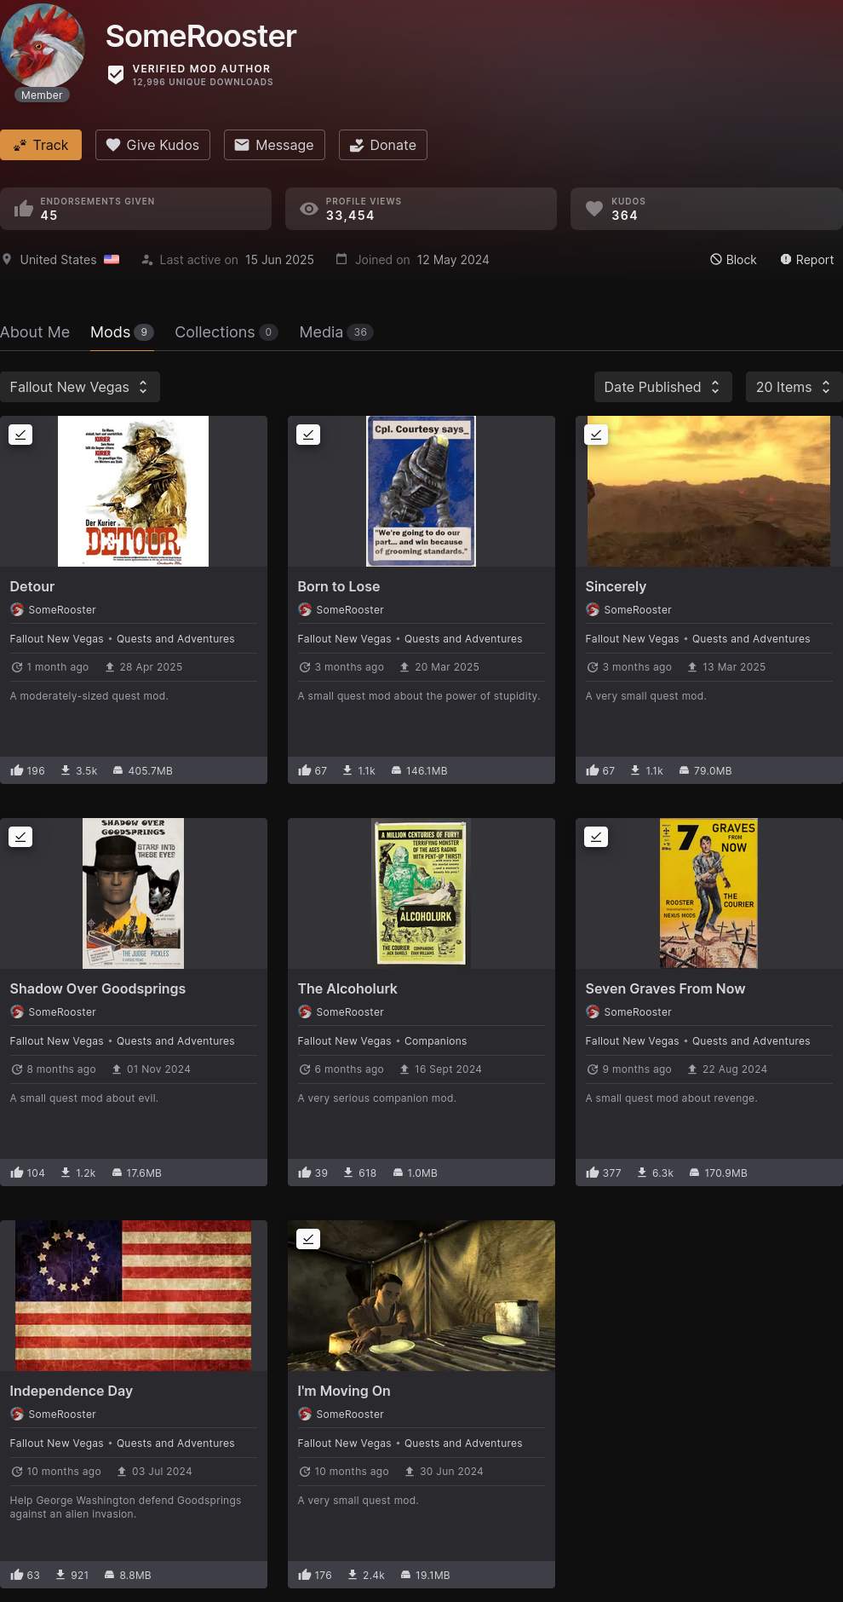The image size is (843, 1602).
Task: Open The Alcoholurk mod title link
Action: [x=347, y=988]
